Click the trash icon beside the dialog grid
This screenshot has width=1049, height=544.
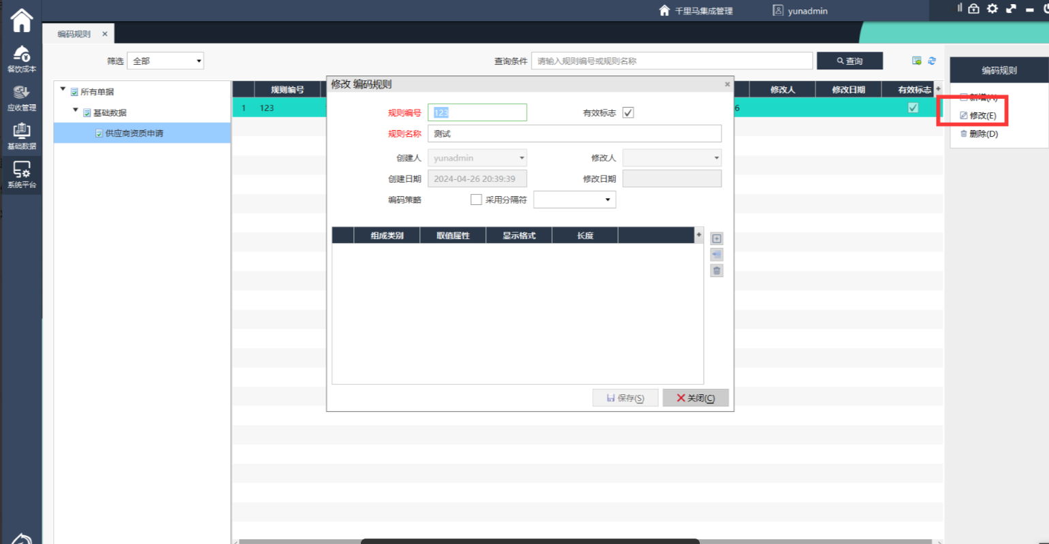click(x=716, y=271)
